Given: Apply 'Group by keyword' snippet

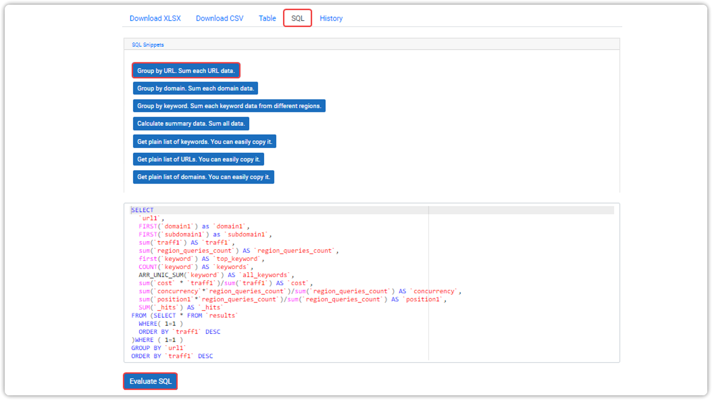Looking at the screenshot, I should (x=229, y=106).
